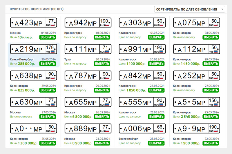Click ВЫБРАТЬ next to 2 545 000р. price
Viewport: 232px width, 154px height.
pyautogui.click(x=211, y=117)
